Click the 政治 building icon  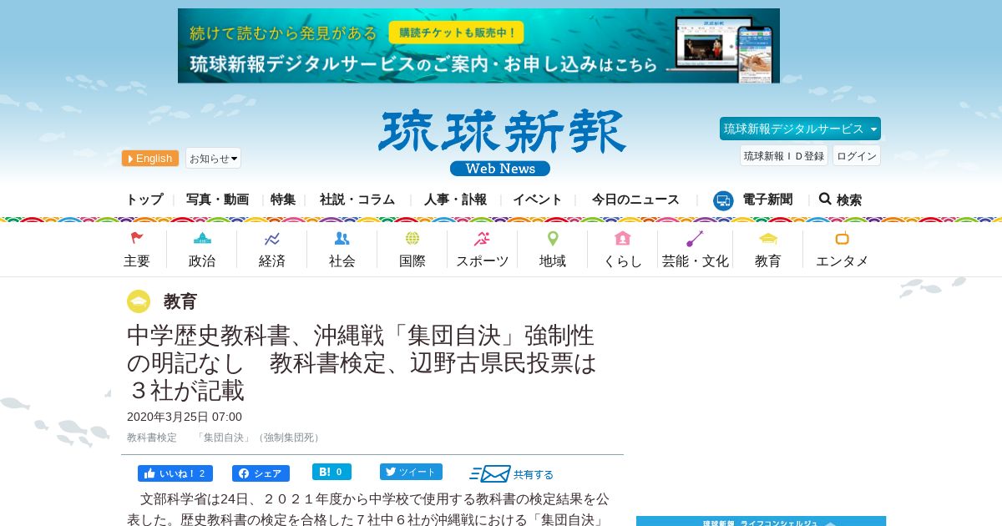pos(202,239)
